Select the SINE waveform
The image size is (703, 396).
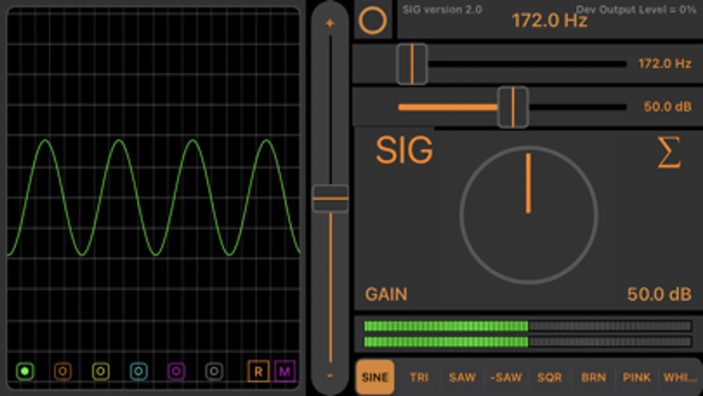(375, 377)
